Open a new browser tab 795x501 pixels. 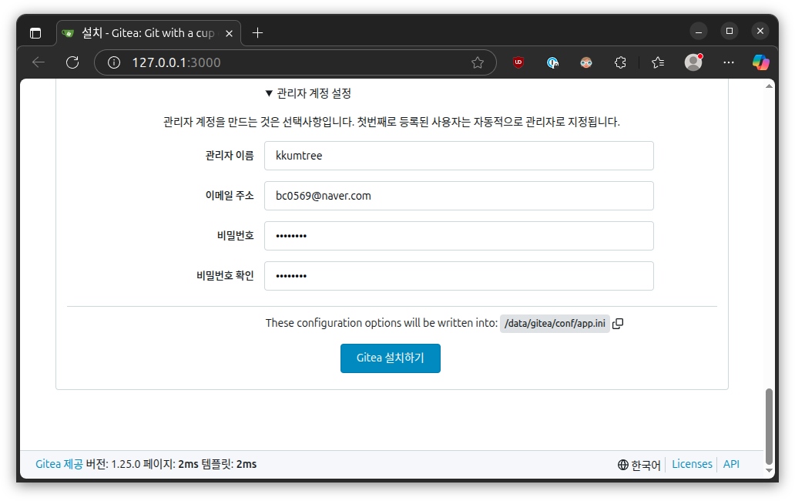(257, 33)
